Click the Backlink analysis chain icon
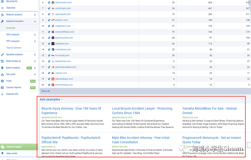The width and height of the screenshot is (251, 160). tap(2, 55)
